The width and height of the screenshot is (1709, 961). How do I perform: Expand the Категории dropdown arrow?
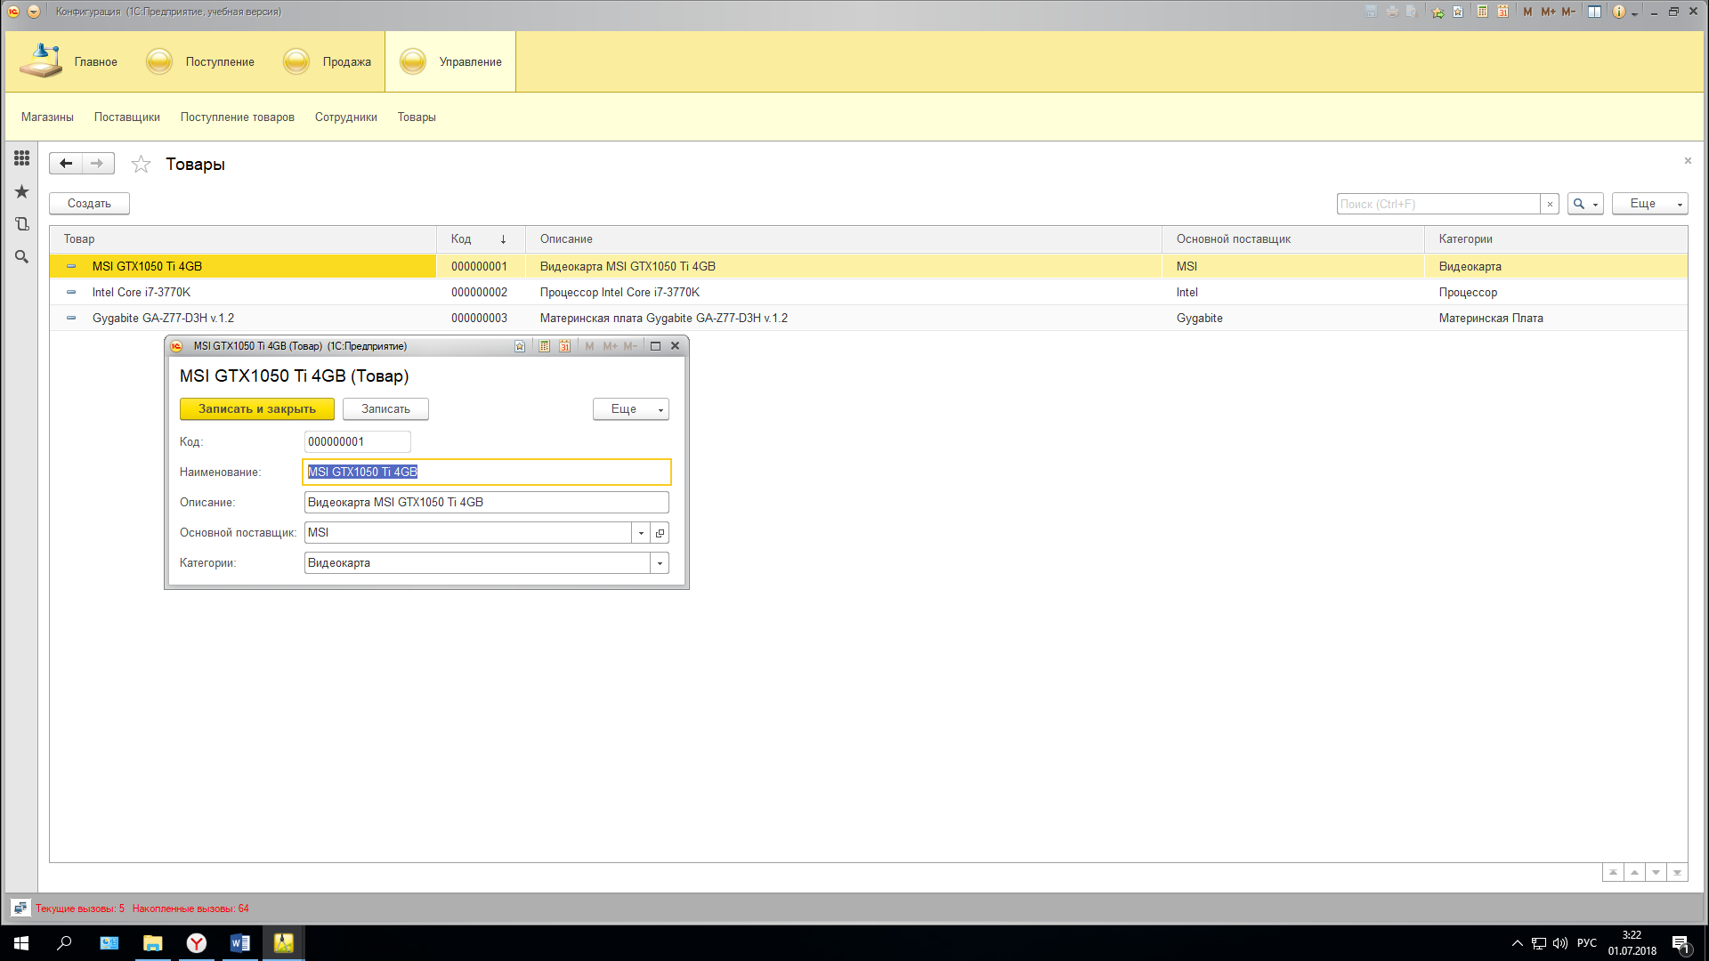pyautogui.click(x=660, y=563)
